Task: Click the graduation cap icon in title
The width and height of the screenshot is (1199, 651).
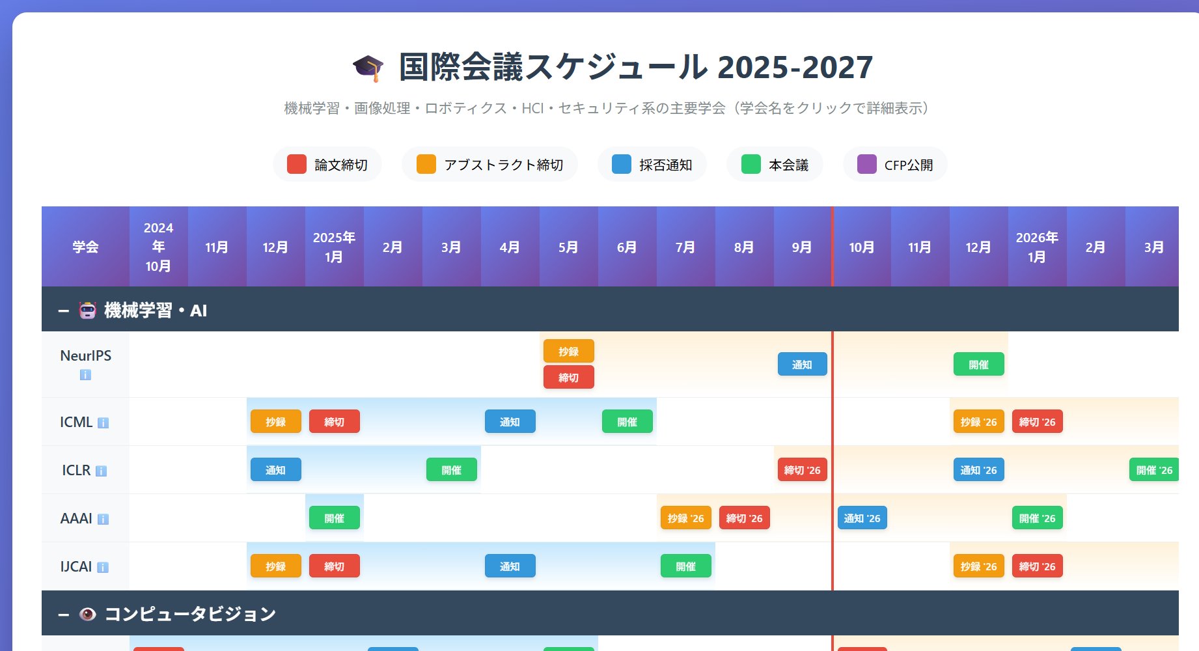Action: click(368, 68)
